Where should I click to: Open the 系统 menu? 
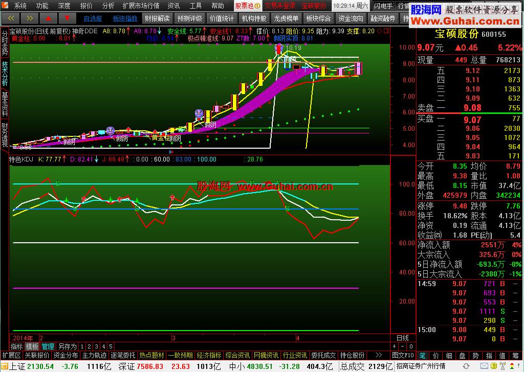pyautogui.click(x=20, y=6)
